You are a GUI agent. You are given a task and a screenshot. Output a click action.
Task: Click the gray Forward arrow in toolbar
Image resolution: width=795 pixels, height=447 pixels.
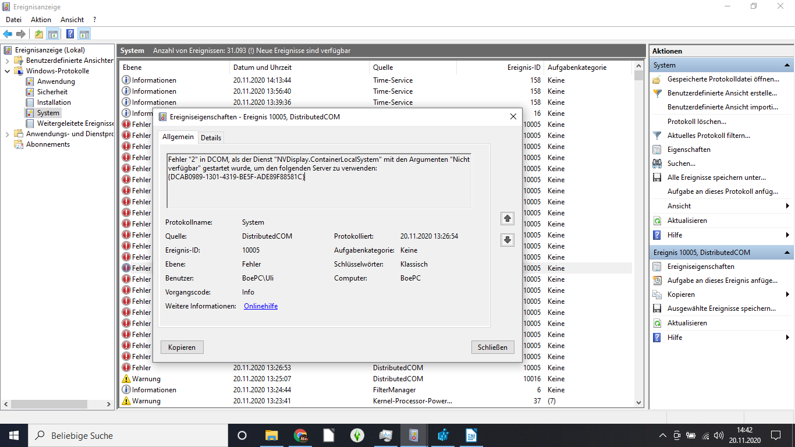21,34
